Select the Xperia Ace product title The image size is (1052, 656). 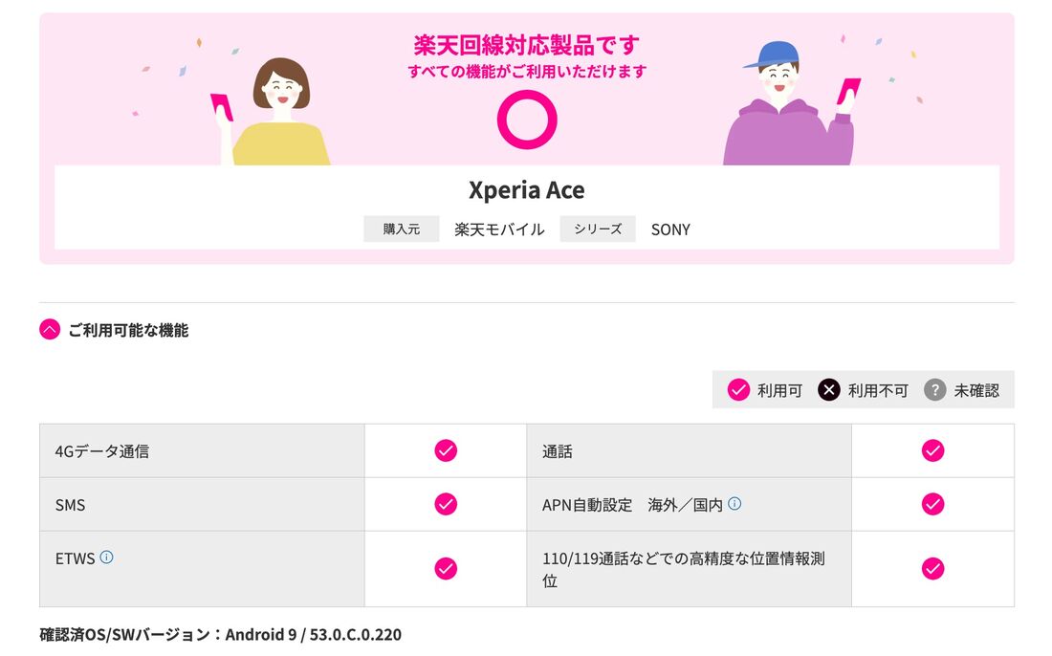pyautogui.click(x=527, y=190)
